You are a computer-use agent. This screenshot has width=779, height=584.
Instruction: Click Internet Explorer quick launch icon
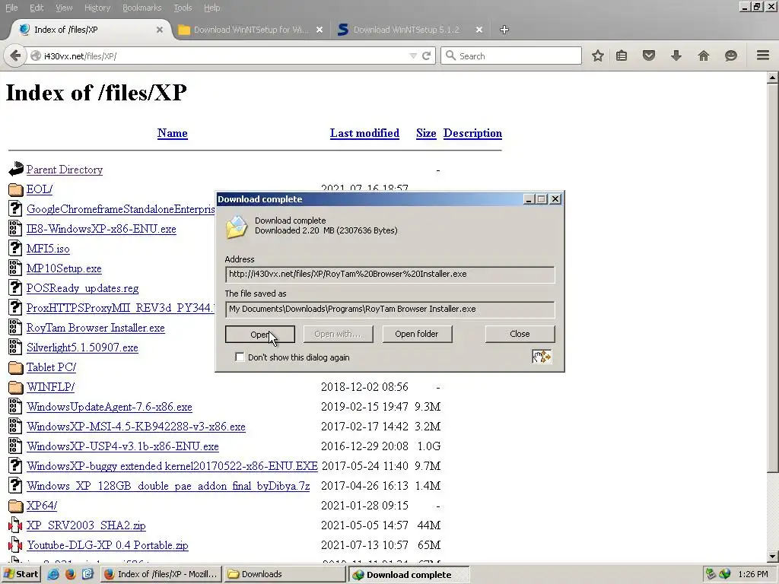pos(53,574)
